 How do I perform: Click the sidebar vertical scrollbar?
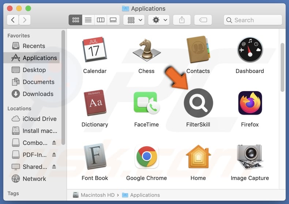click(x=63, y=87)
